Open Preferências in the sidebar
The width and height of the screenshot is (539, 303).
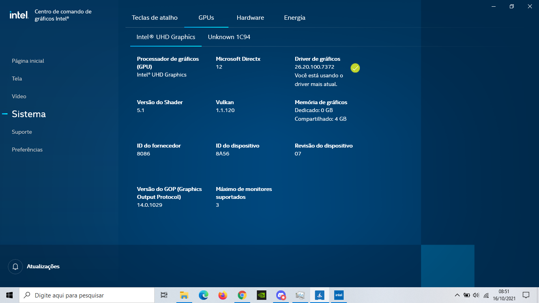27,150
